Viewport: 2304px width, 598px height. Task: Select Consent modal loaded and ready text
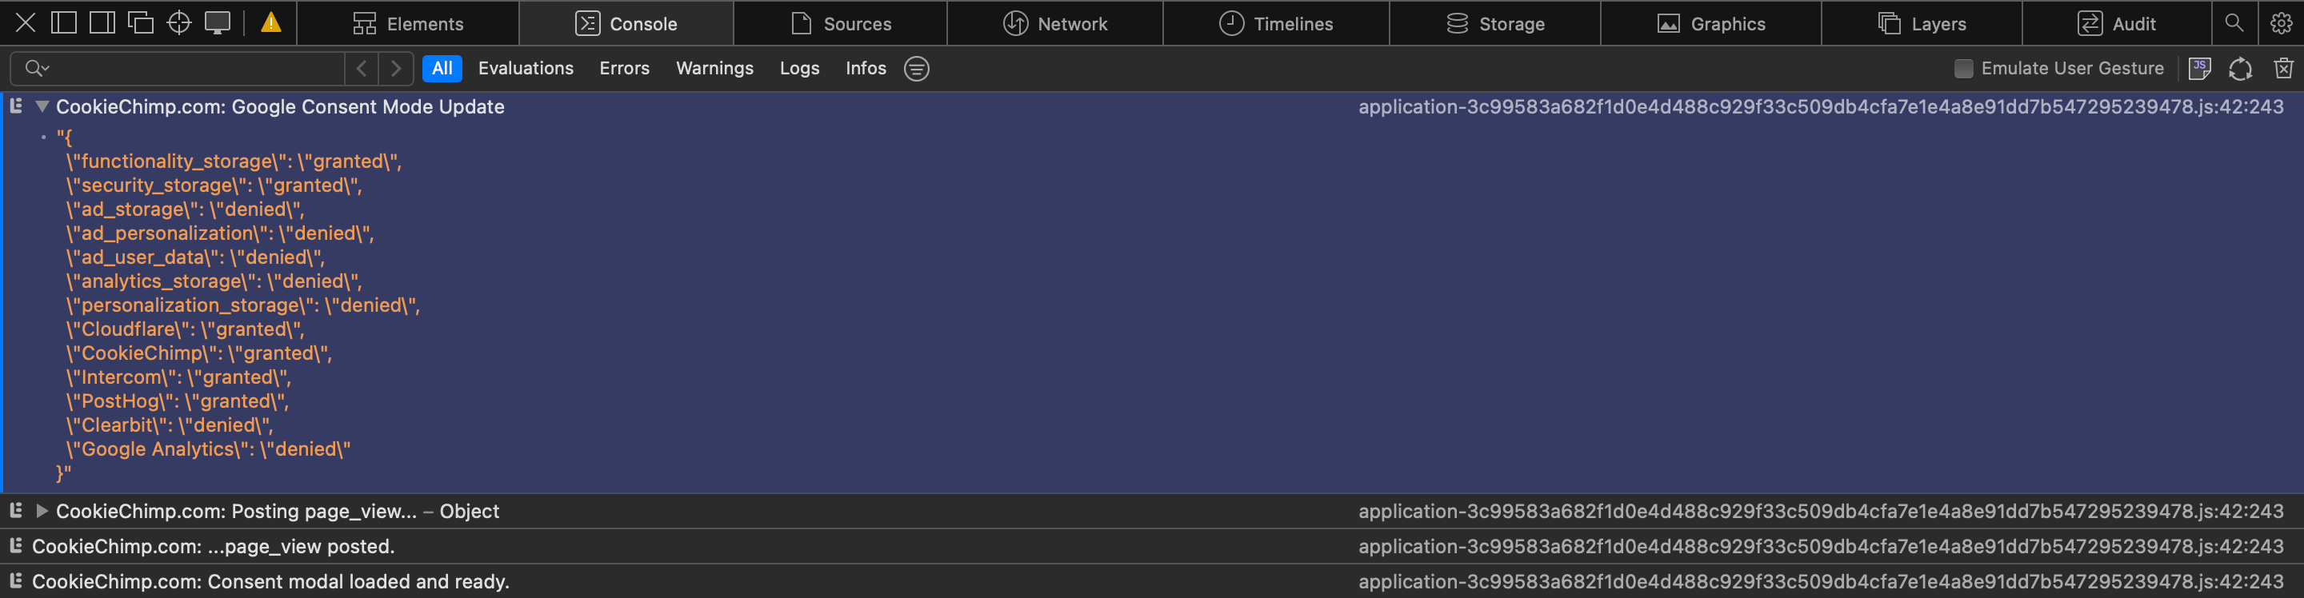coord(270,581)
